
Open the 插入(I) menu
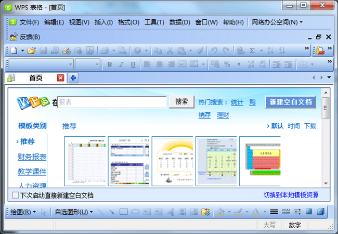pos(103,22)
